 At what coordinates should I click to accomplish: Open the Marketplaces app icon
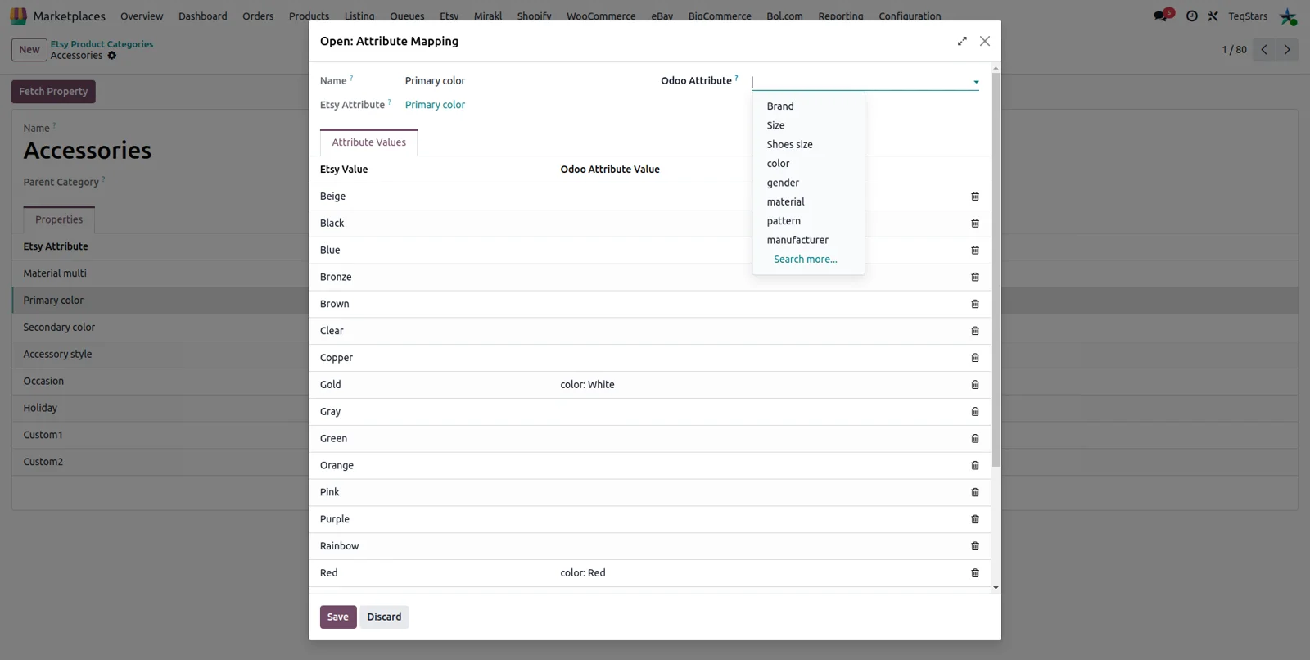[x=18, y=16]
